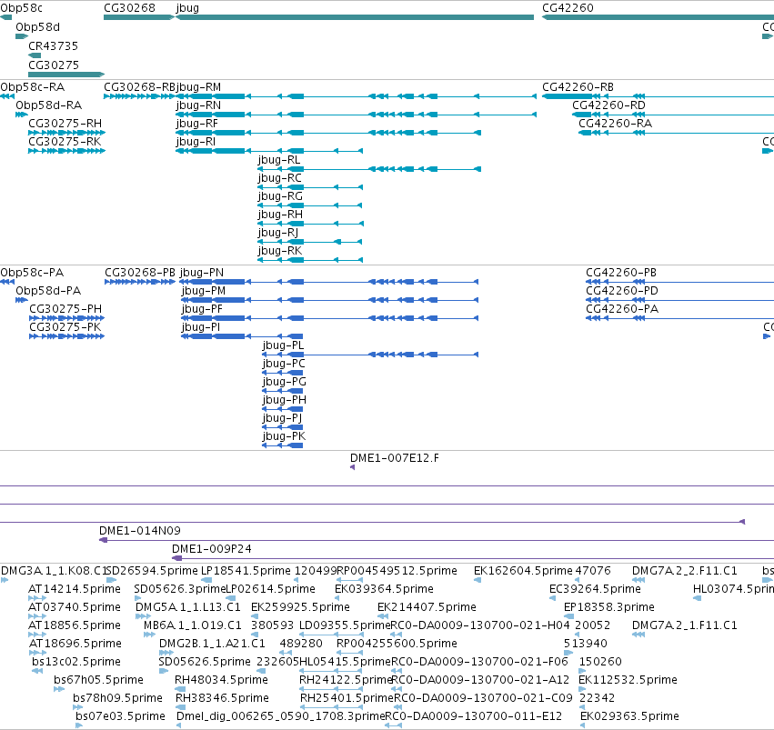Viewport: 774px width, 730px height.
Task: Select the EK259925.5prime EST label
Action: [300, 607]
